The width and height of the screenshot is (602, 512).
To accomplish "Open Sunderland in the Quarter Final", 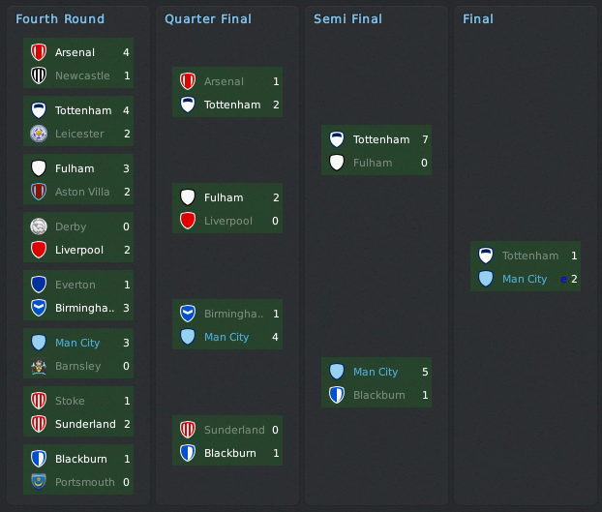I will pyautogui.click(x=234, y=430).
